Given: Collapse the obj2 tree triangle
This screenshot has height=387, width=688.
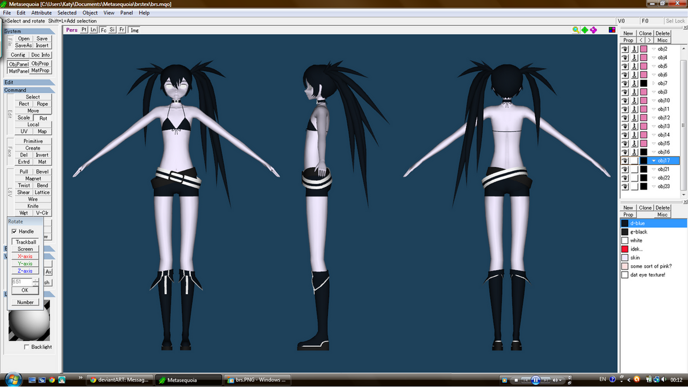Looking at the screenshot, I should pyautogui.click(x=654, y=49).
